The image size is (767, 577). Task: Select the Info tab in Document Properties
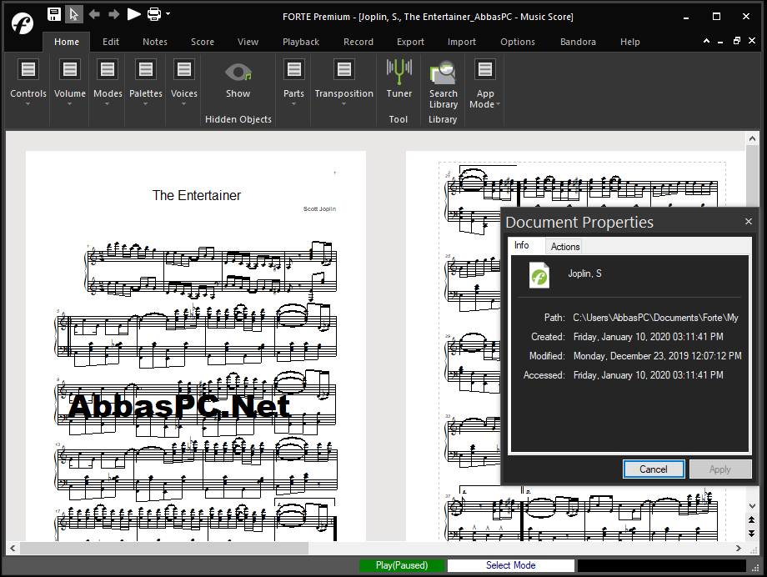pyautogui.click(x=521, y=245)
